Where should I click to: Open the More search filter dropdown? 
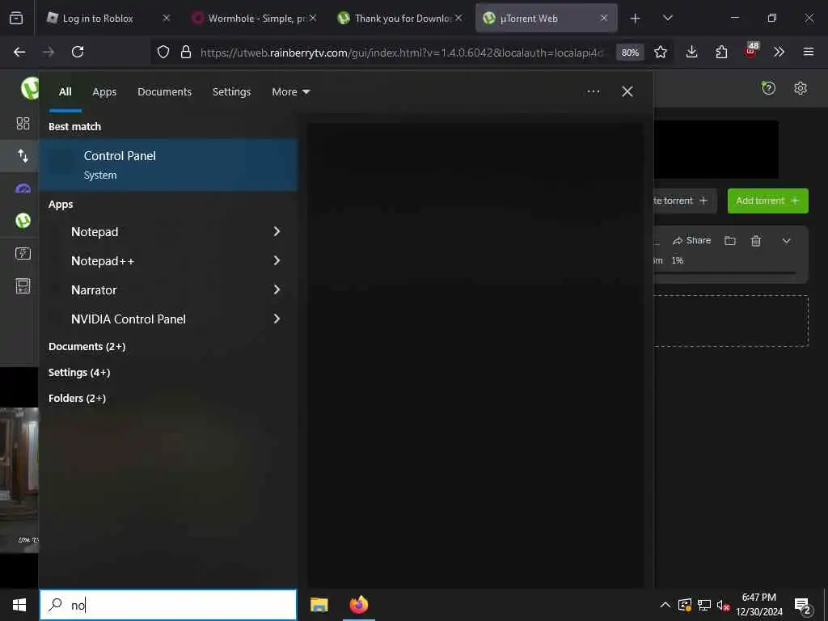point(290,92)
